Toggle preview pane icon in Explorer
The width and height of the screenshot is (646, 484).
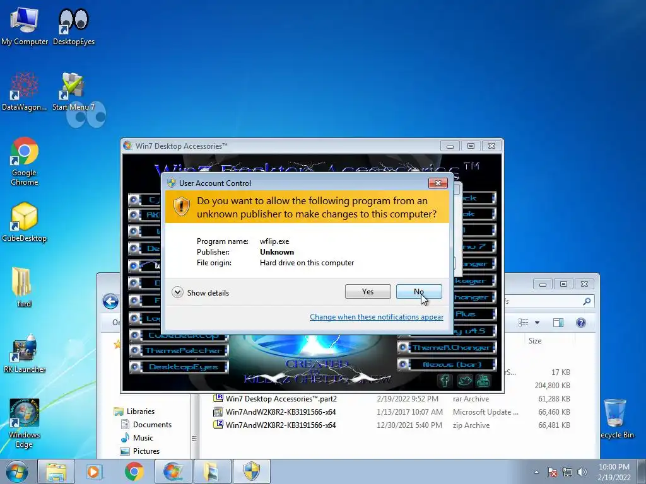click(558, 323)
